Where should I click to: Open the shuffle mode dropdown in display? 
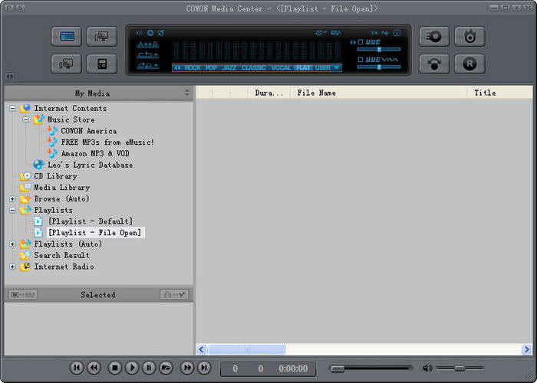coord(147,65)
